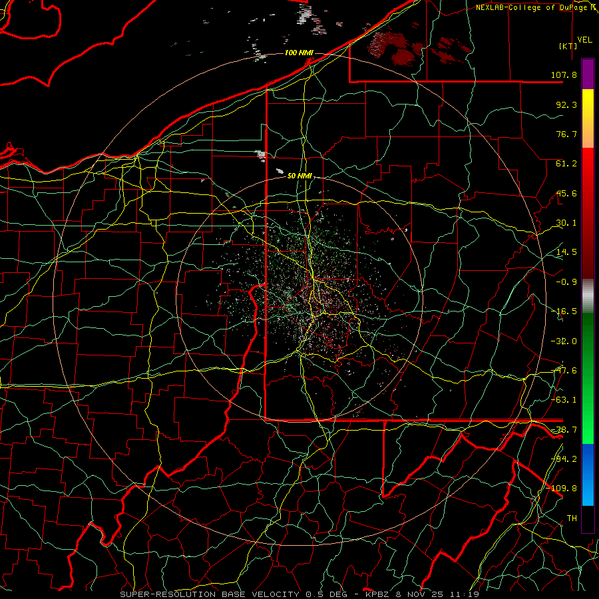Click the 92.3 velocity scale value
The image size is (599, 599).
pyautogui.click(x=566, y=104)
